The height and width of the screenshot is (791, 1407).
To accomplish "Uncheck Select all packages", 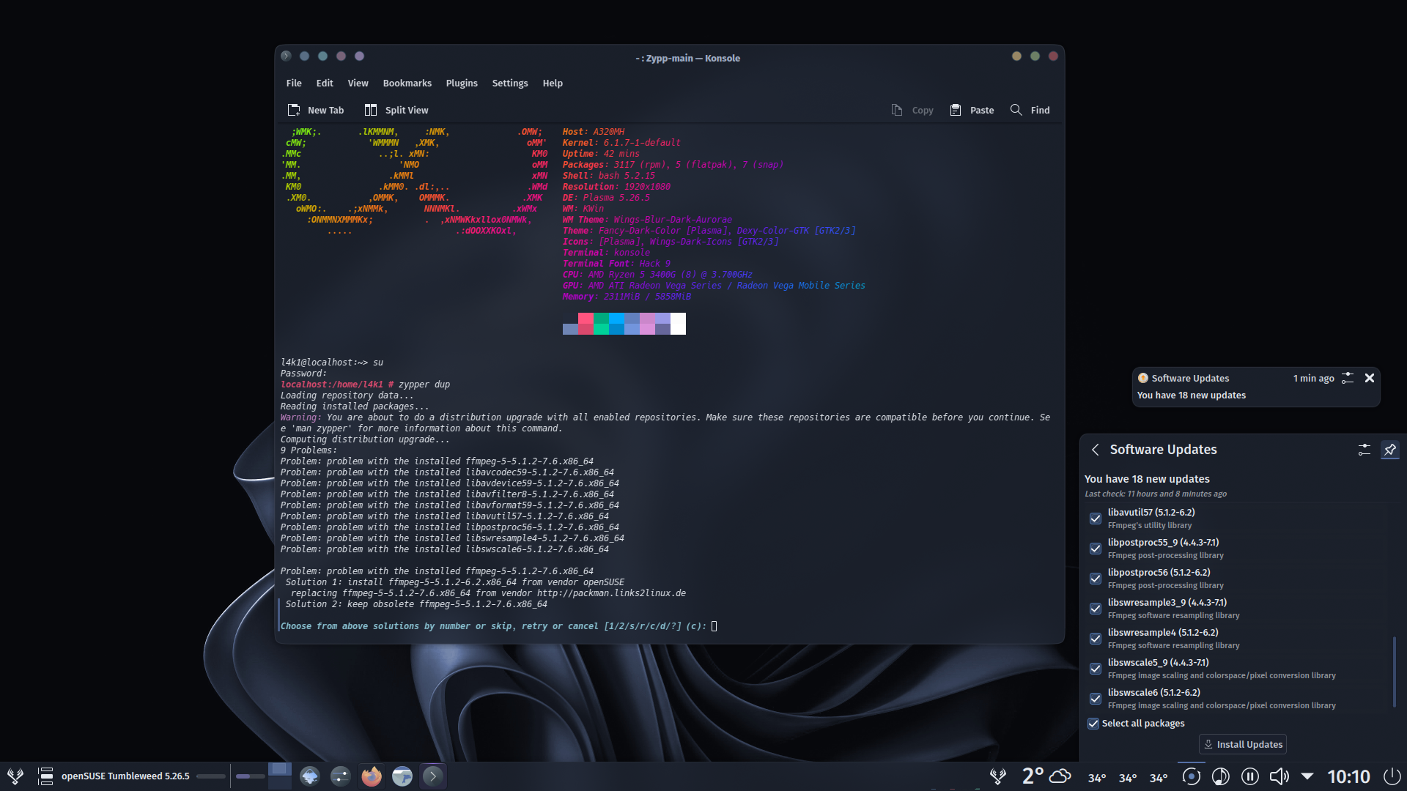I will (1093, 724).
